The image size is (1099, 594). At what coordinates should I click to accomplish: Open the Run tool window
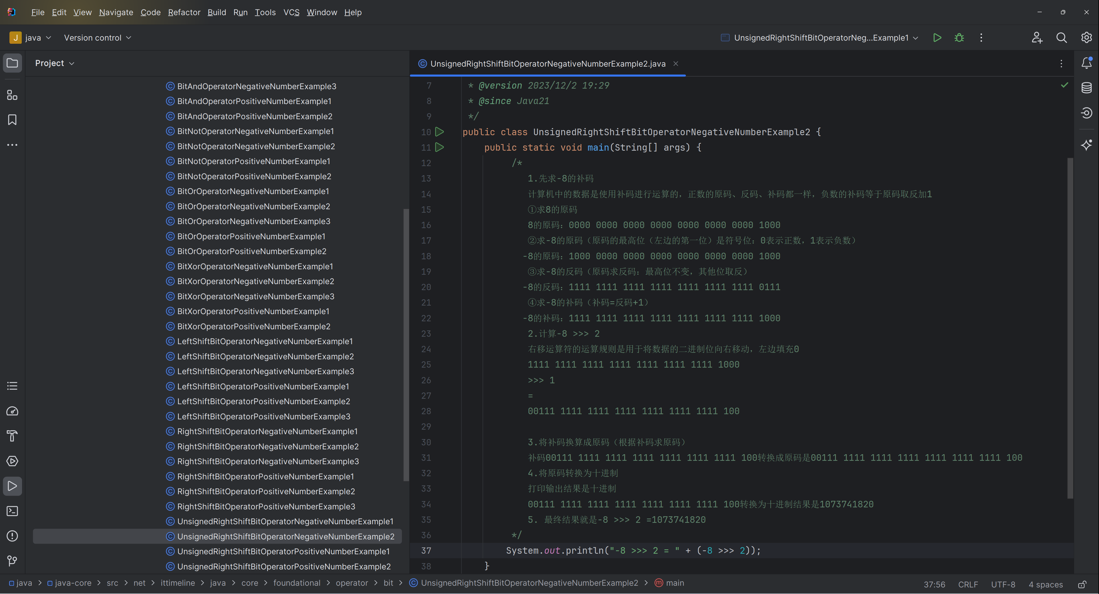12,486
